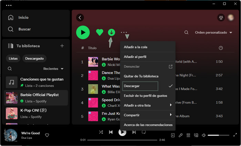
Task: Sort by Título column header
Action: click(x=92, y=48)
